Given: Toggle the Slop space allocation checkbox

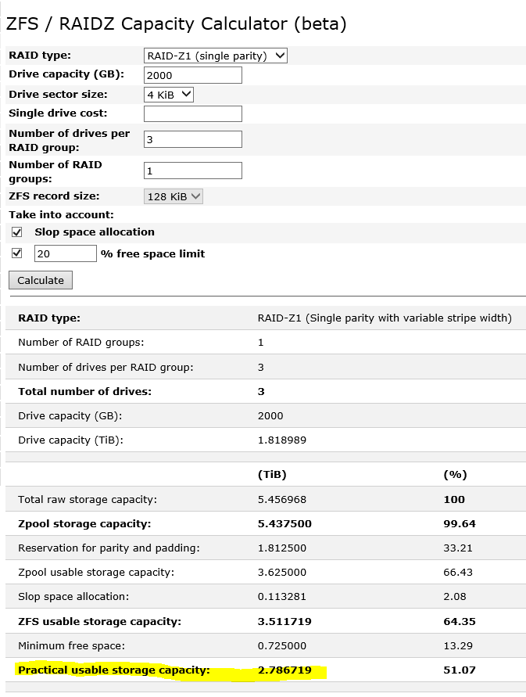Looking at the screenshot, I should point(17,232).
